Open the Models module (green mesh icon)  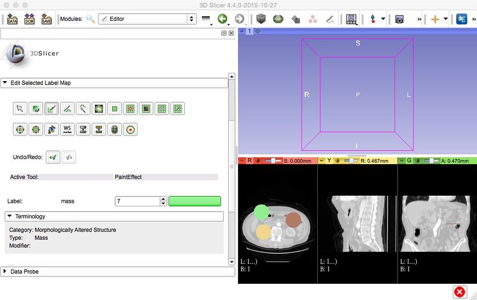pyautogui.click(x=278, y=19)
